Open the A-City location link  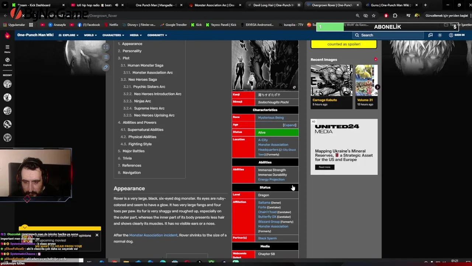(x=263, y=140)
